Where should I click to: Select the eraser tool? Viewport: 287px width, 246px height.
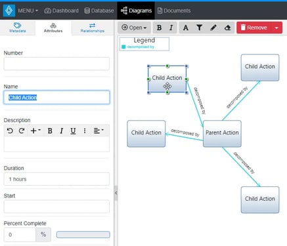227,28
